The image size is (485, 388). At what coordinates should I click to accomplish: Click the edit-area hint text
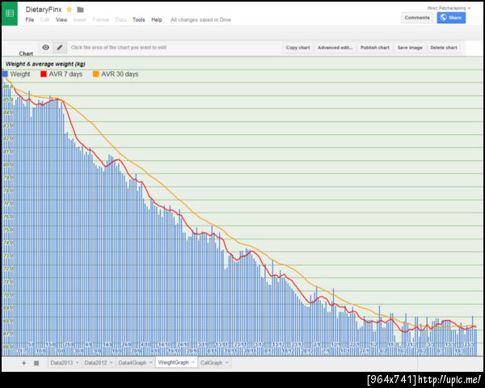(119, 48)
